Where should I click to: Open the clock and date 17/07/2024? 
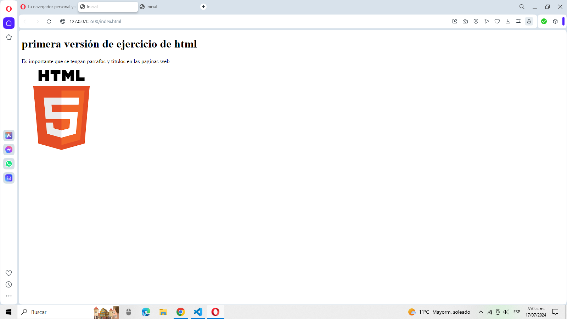tap(536, 312)
